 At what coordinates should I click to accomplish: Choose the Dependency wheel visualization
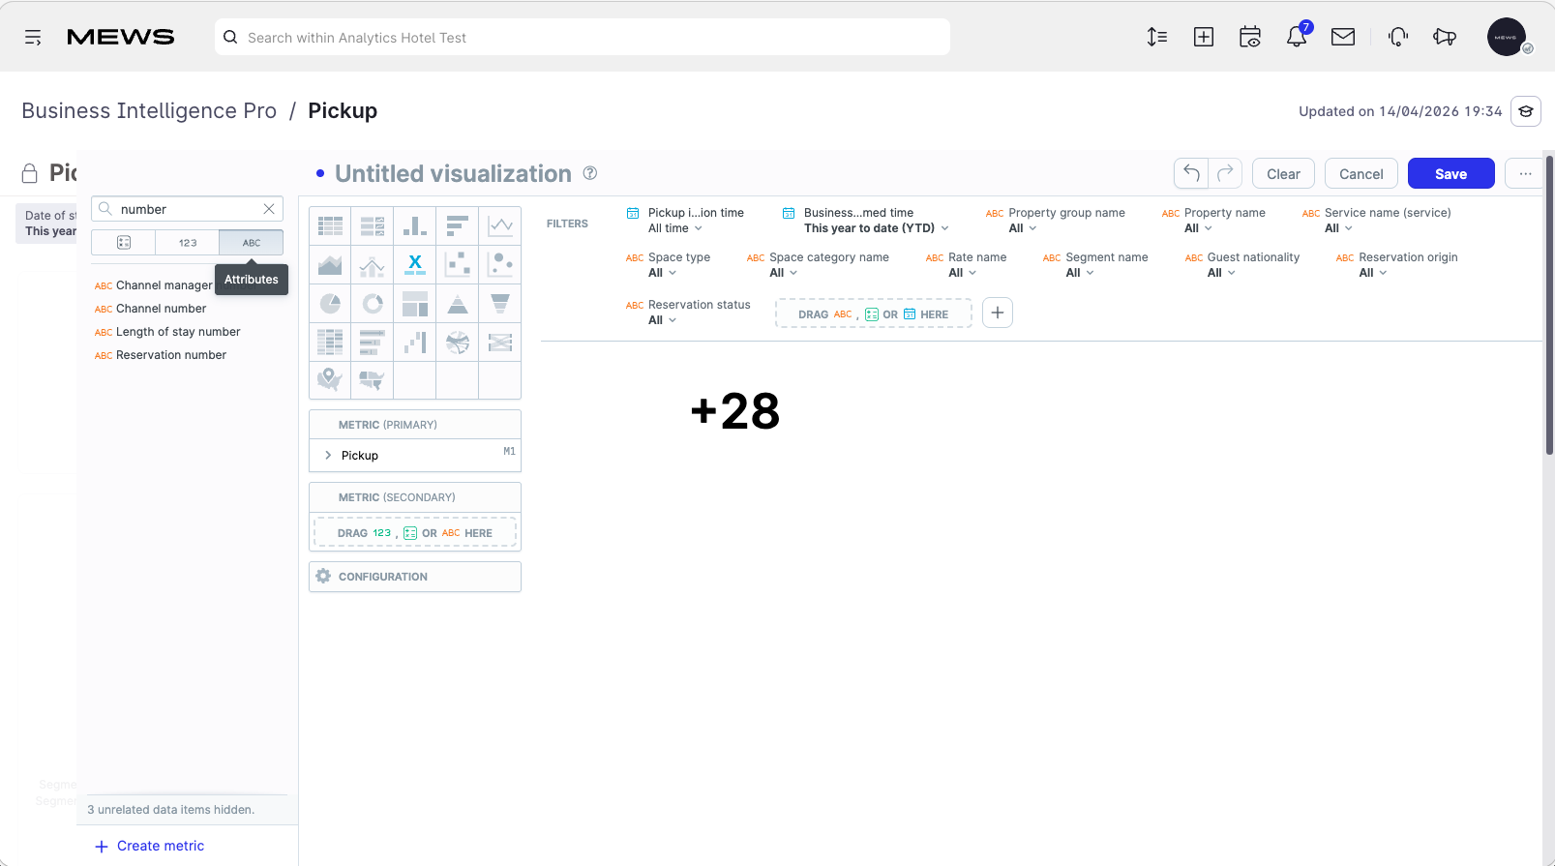point(458,343)
